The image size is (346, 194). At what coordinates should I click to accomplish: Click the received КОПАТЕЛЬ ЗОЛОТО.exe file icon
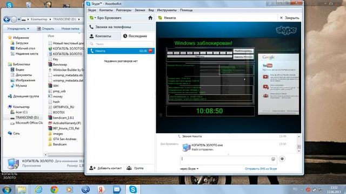[186, 147]
